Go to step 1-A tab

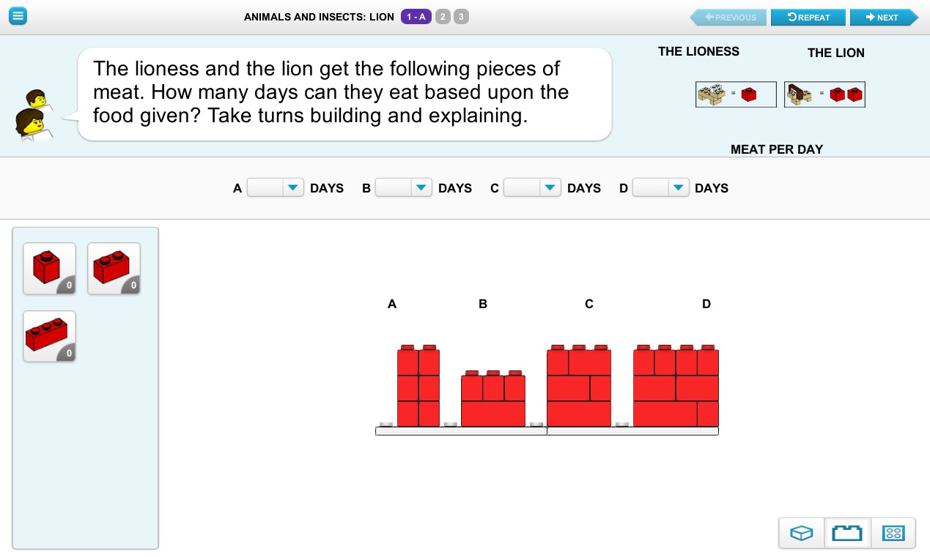[416, 17]
